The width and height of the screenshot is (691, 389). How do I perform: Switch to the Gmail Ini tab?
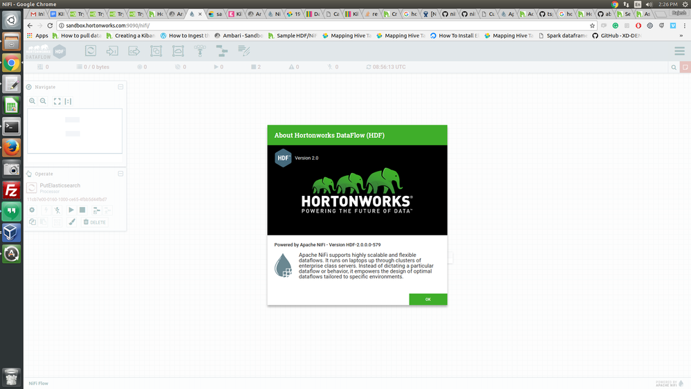(37, 14)
